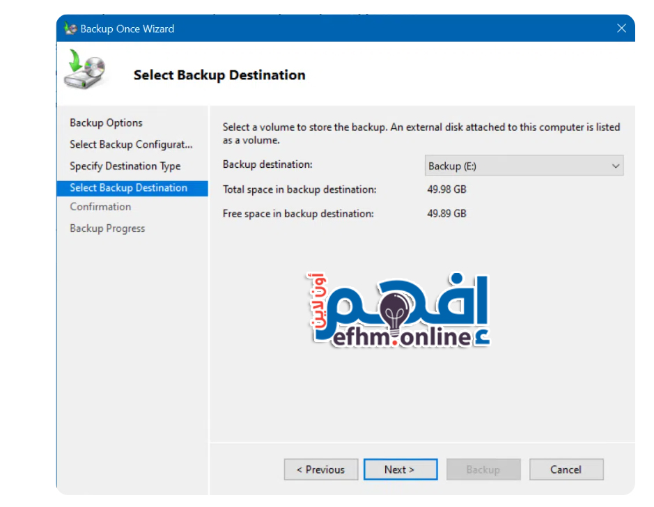Image resolution: width=654 pixels, height=507 pixels.
Task: Go to the Backup Options step
Action: [x=106, y=123]
